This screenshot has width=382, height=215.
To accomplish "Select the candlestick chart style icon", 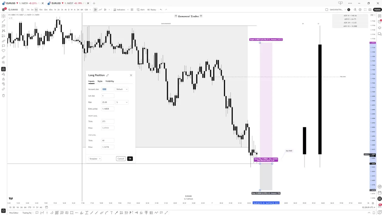I will [x=95, y=10].
